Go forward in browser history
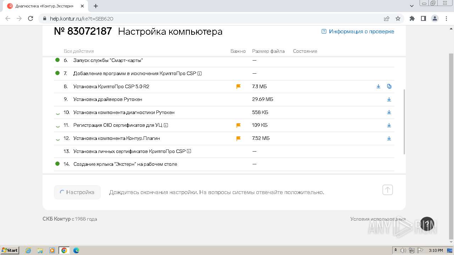This screenshot has width=454, height=255. 19,18
